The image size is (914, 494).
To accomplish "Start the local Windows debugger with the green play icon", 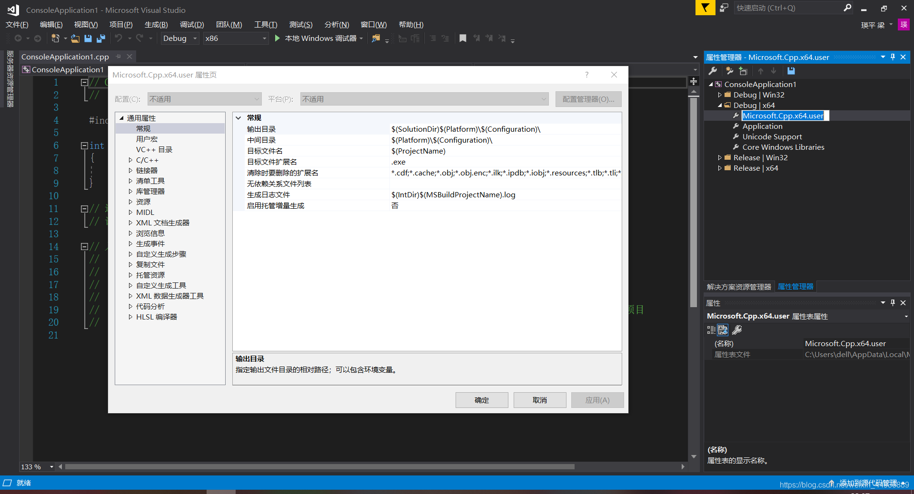I will (x=277, y=38).
